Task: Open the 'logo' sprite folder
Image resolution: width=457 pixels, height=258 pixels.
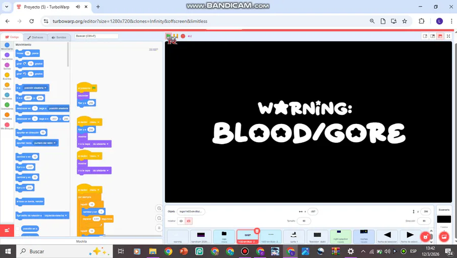Action: tap(224, 237)
